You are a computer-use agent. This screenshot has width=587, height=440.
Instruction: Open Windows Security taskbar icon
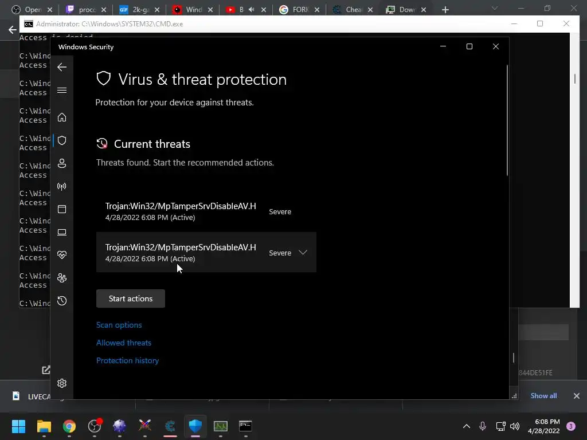pyautogui.click(x=195, y=426)
